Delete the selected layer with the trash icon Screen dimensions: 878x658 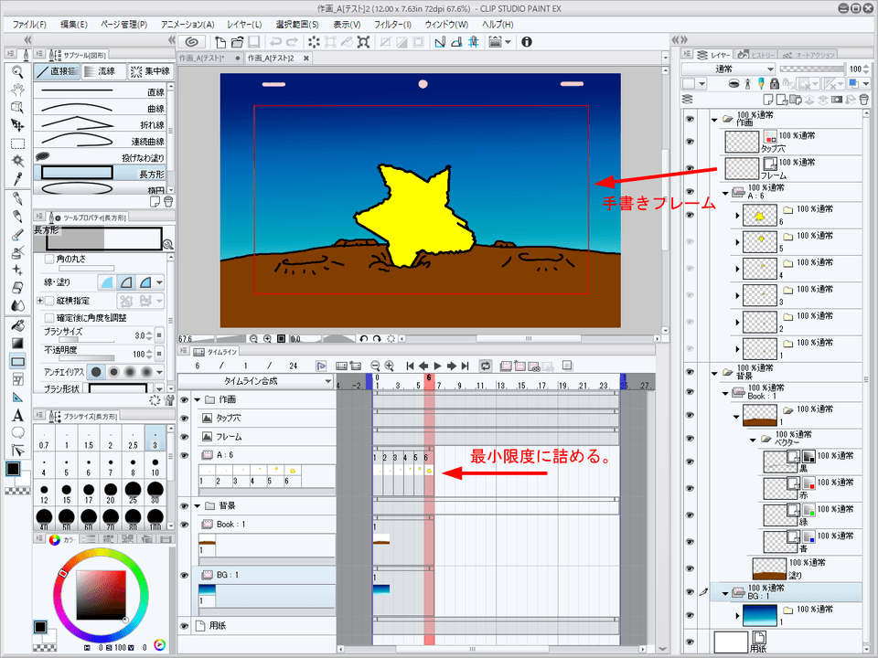(862, 100)
